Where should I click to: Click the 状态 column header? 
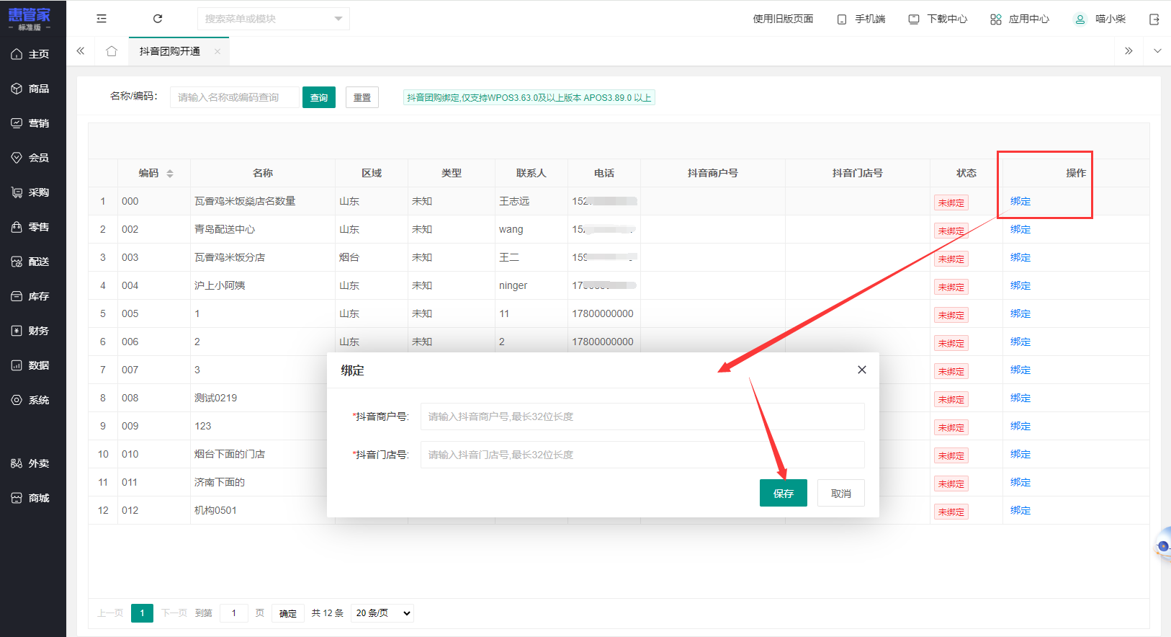[x=966, y=173]
